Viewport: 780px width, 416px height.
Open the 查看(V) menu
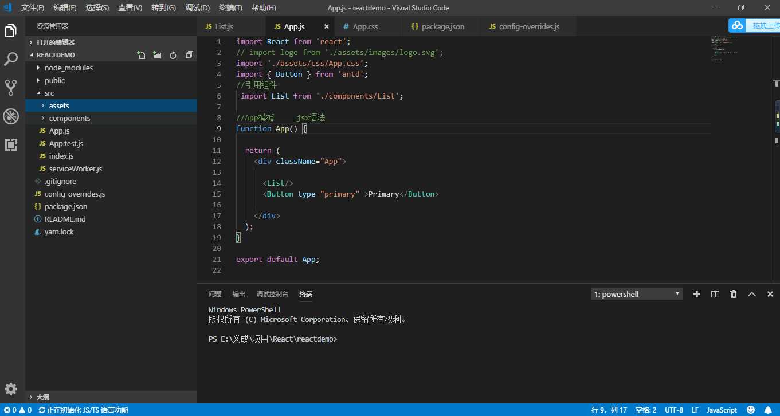[x=130, y=8]
